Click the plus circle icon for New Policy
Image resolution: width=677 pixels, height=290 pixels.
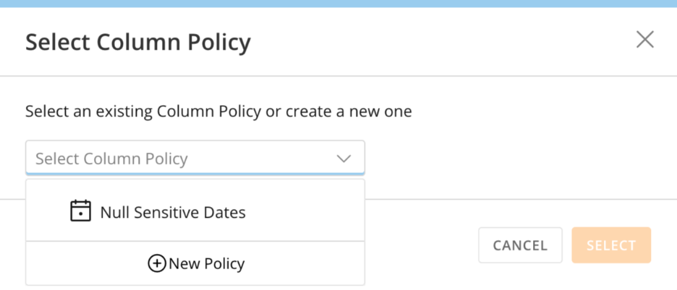point(156,264)
